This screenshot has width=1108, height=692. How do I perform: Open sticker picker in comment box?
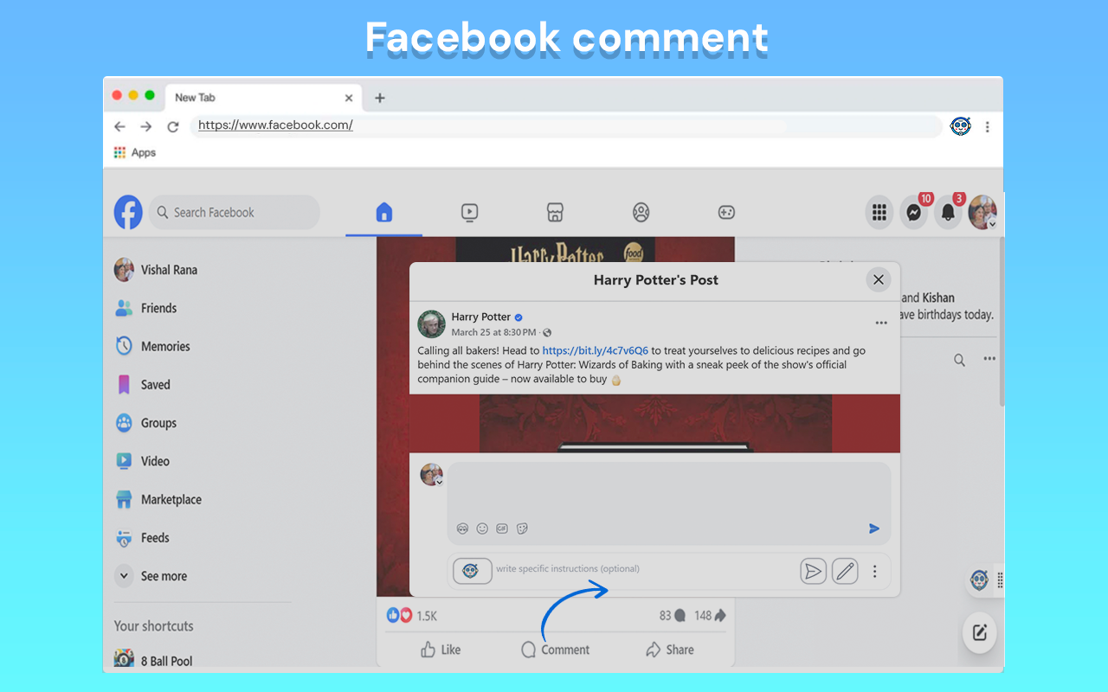(522, 529)
